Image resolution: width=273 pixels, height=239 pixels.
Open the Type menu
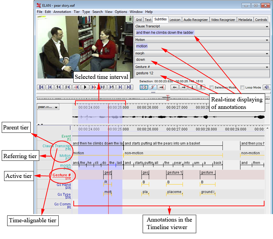pos(86,12)
